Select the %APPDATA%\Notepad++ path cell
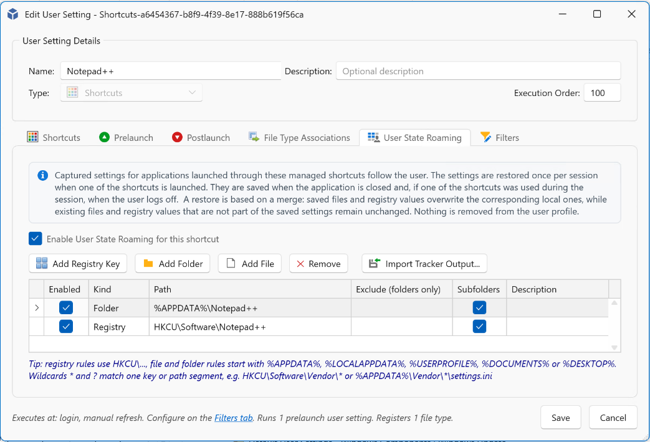This screenshot has height=442, width=650. tap(250, 308)
